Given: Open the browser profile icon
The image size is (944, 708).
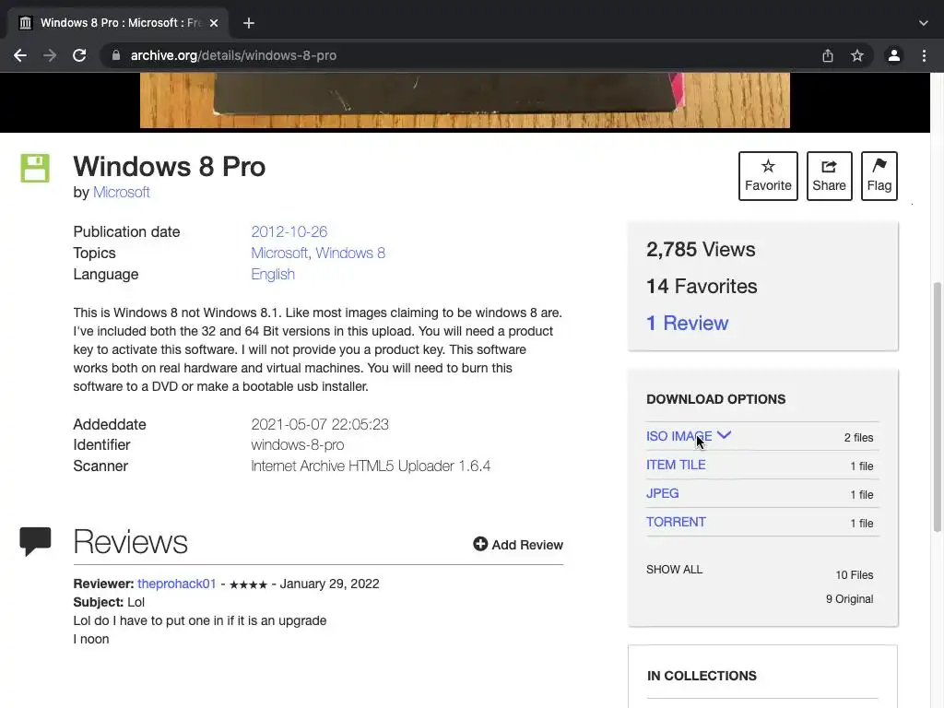Looking at the screenshot, I should click(894, 55).
